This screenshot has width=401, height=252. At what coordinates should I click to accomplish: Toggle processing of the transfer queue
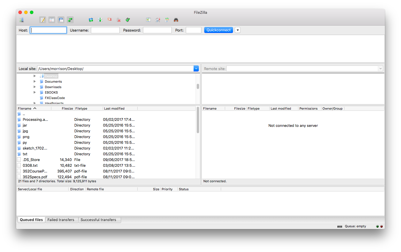coord(100,20)
